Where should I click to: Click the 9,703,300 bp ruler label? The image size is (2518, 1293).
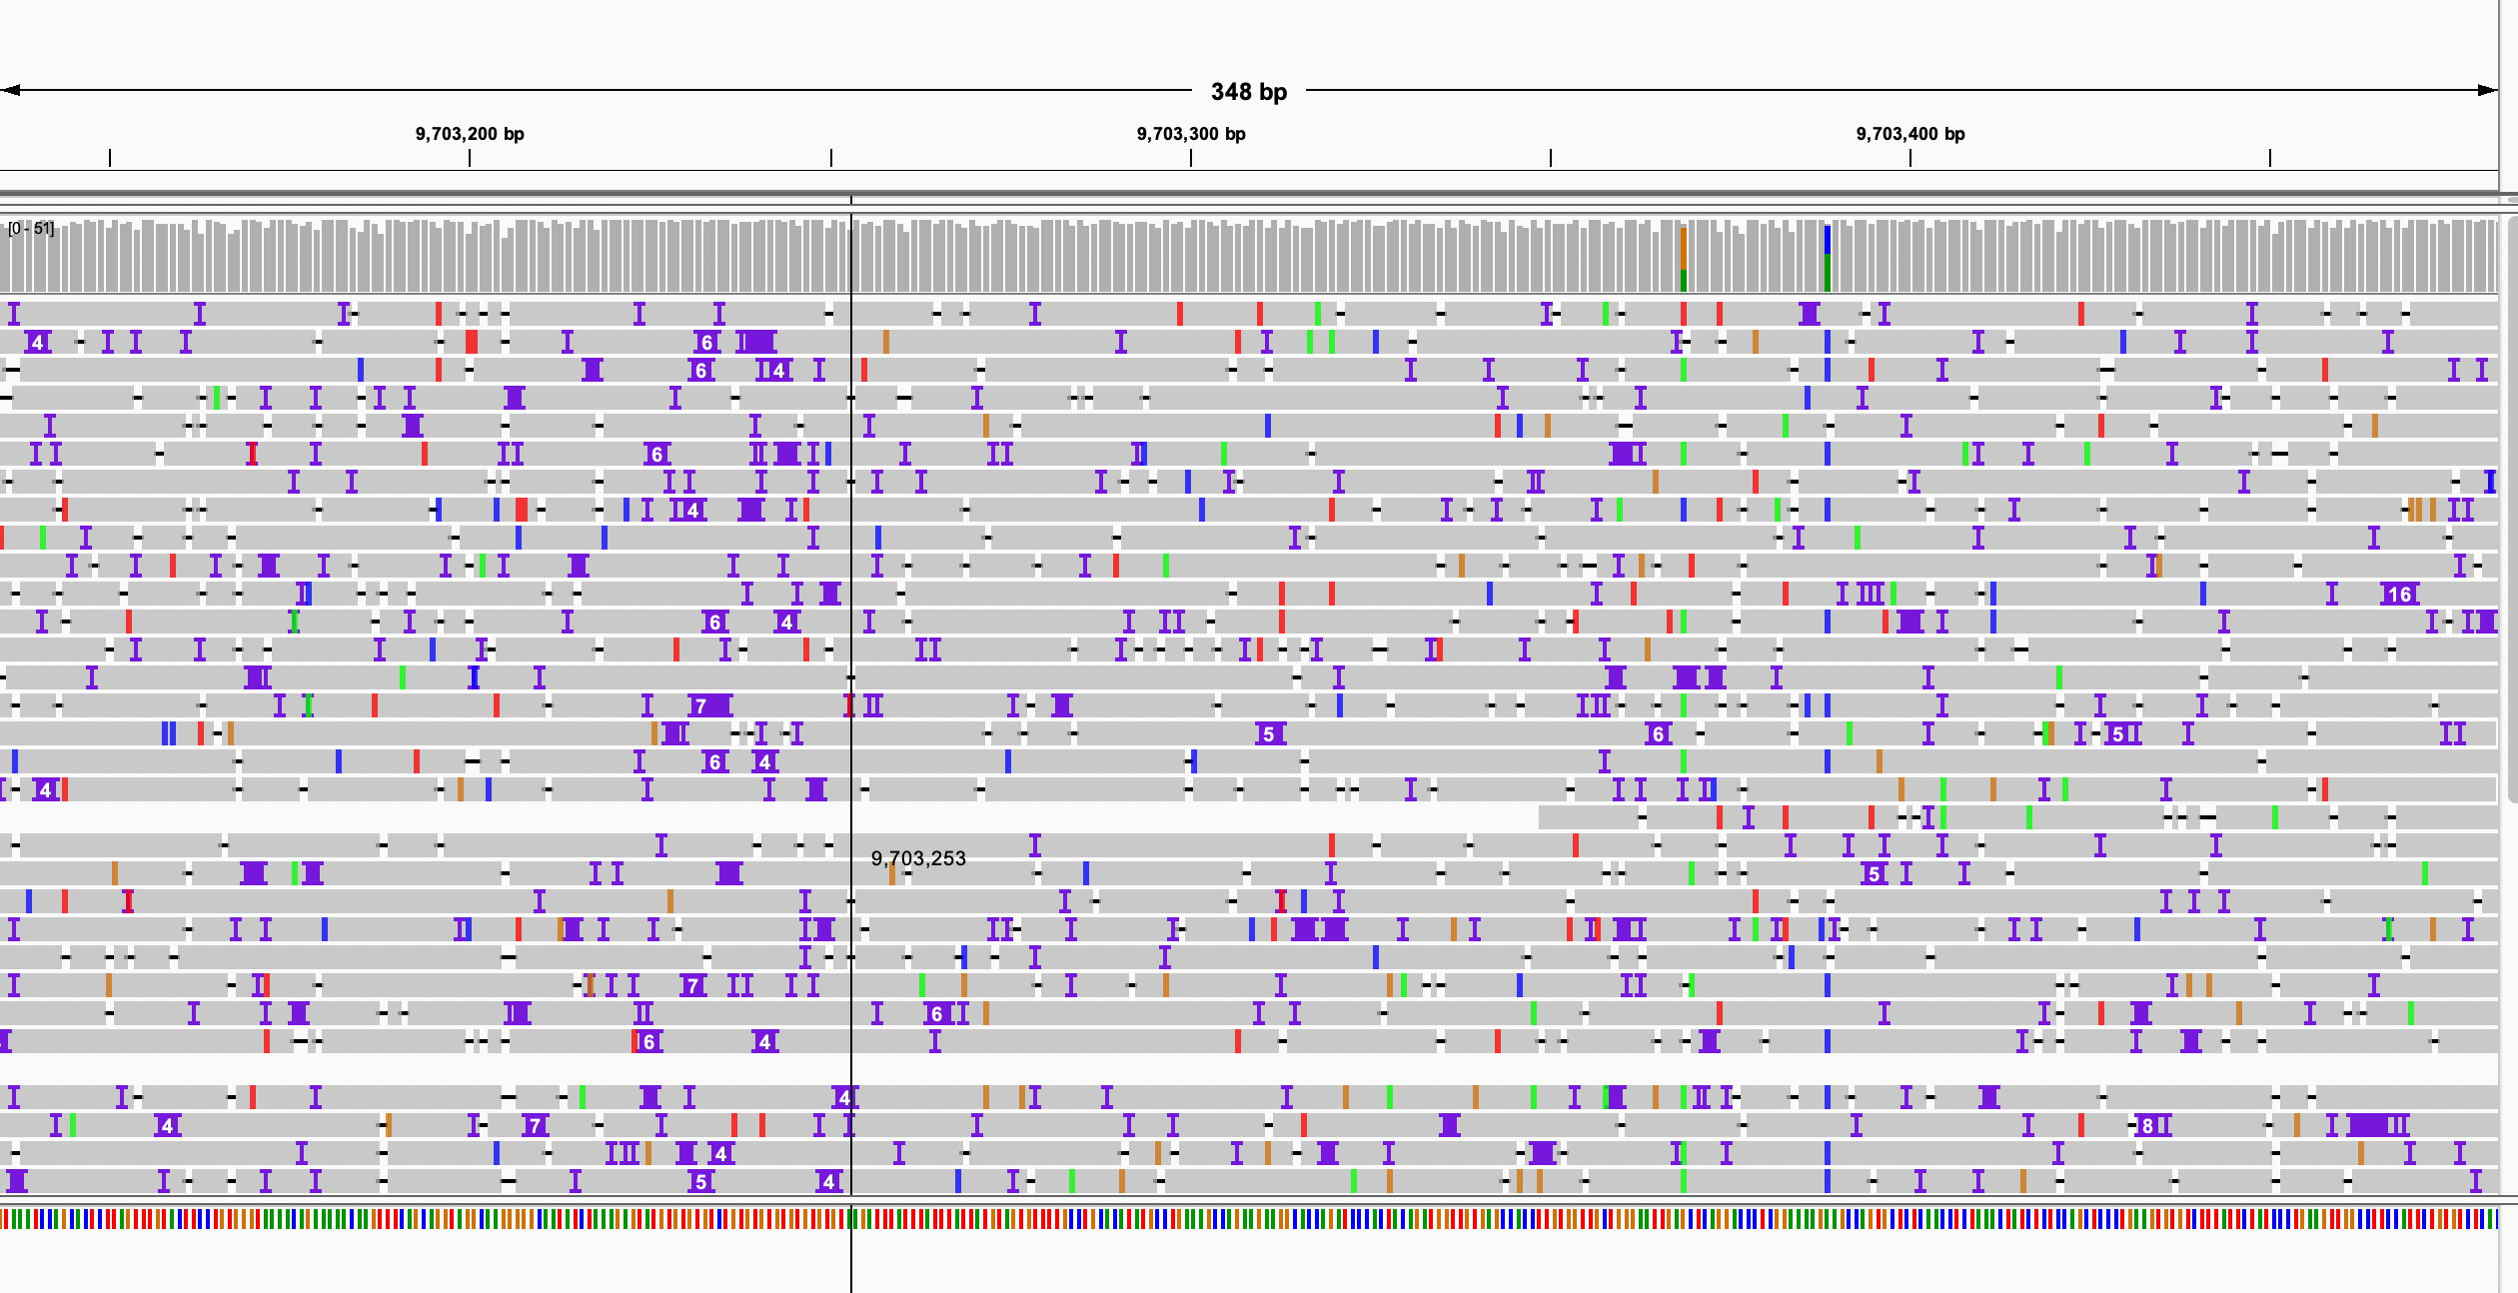tap(1191, 134)
